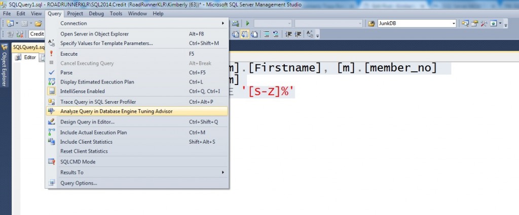Open the Debug menu
Viewport: 519px width, 215px height.
[x=96, y=14]
